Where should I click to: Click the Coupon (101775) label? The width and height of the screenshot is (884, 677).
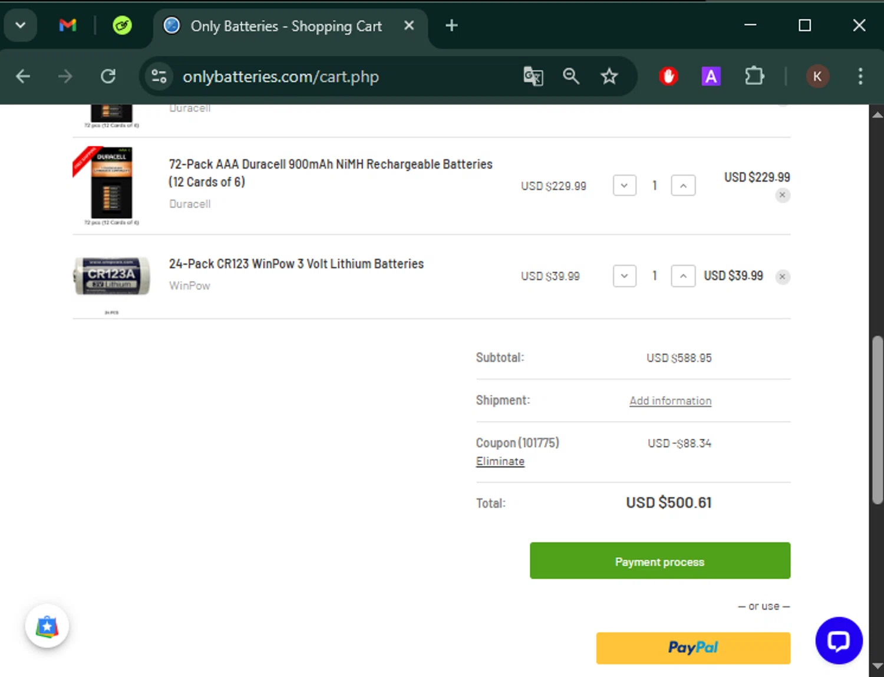coord(517,443)
